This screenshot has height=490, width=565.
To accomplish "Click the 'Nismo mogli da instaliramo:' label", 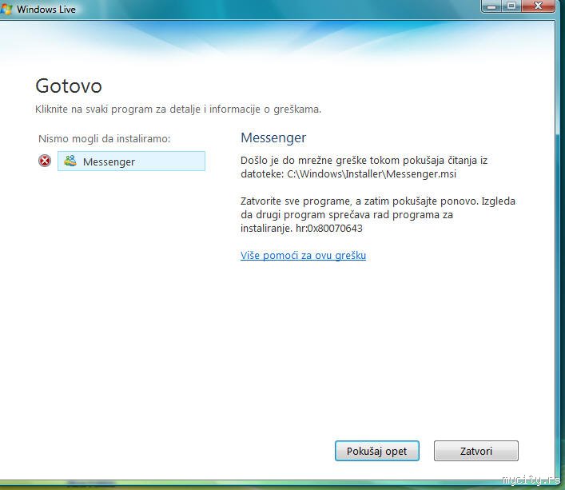I will [104, 139].
